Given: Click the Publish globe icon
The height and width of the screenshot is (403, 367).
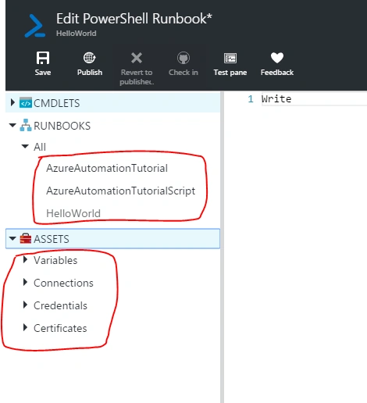Looking at the screenshot, I should click(x=90, y=58).
